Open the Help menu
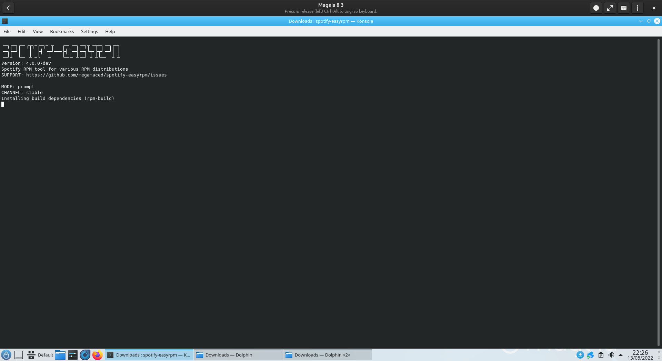This screenshot has width=662, height=361. point(110,31)
